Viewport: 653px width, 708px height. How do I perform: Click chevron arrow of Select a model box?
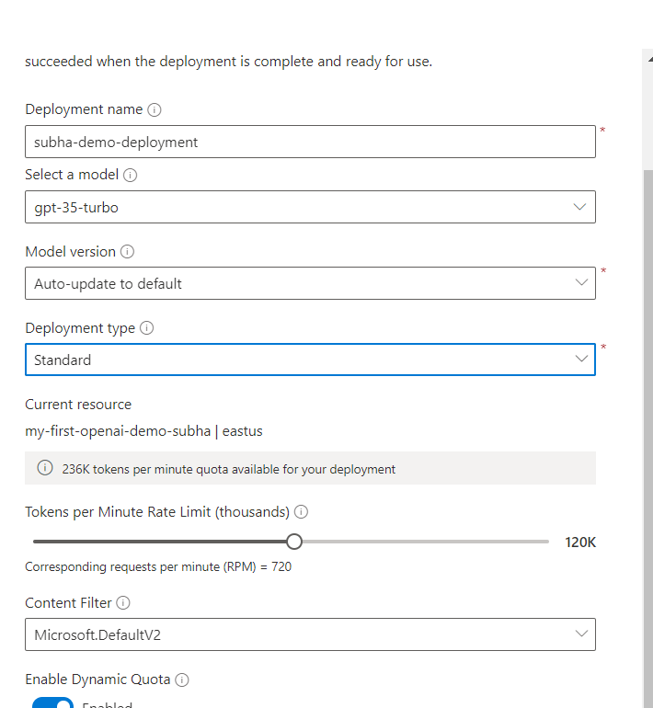(579, 207)
